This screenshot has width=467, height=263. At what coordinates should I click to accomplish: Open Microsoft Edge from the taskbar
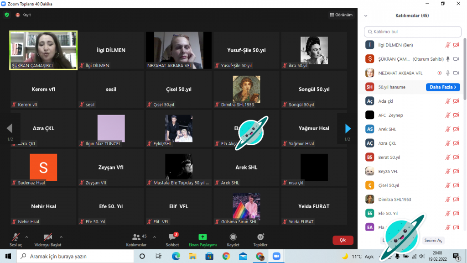[176, 256]
